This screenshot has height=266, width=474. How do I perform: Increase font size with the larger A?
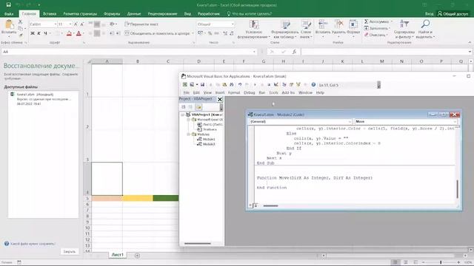(76, 24)
